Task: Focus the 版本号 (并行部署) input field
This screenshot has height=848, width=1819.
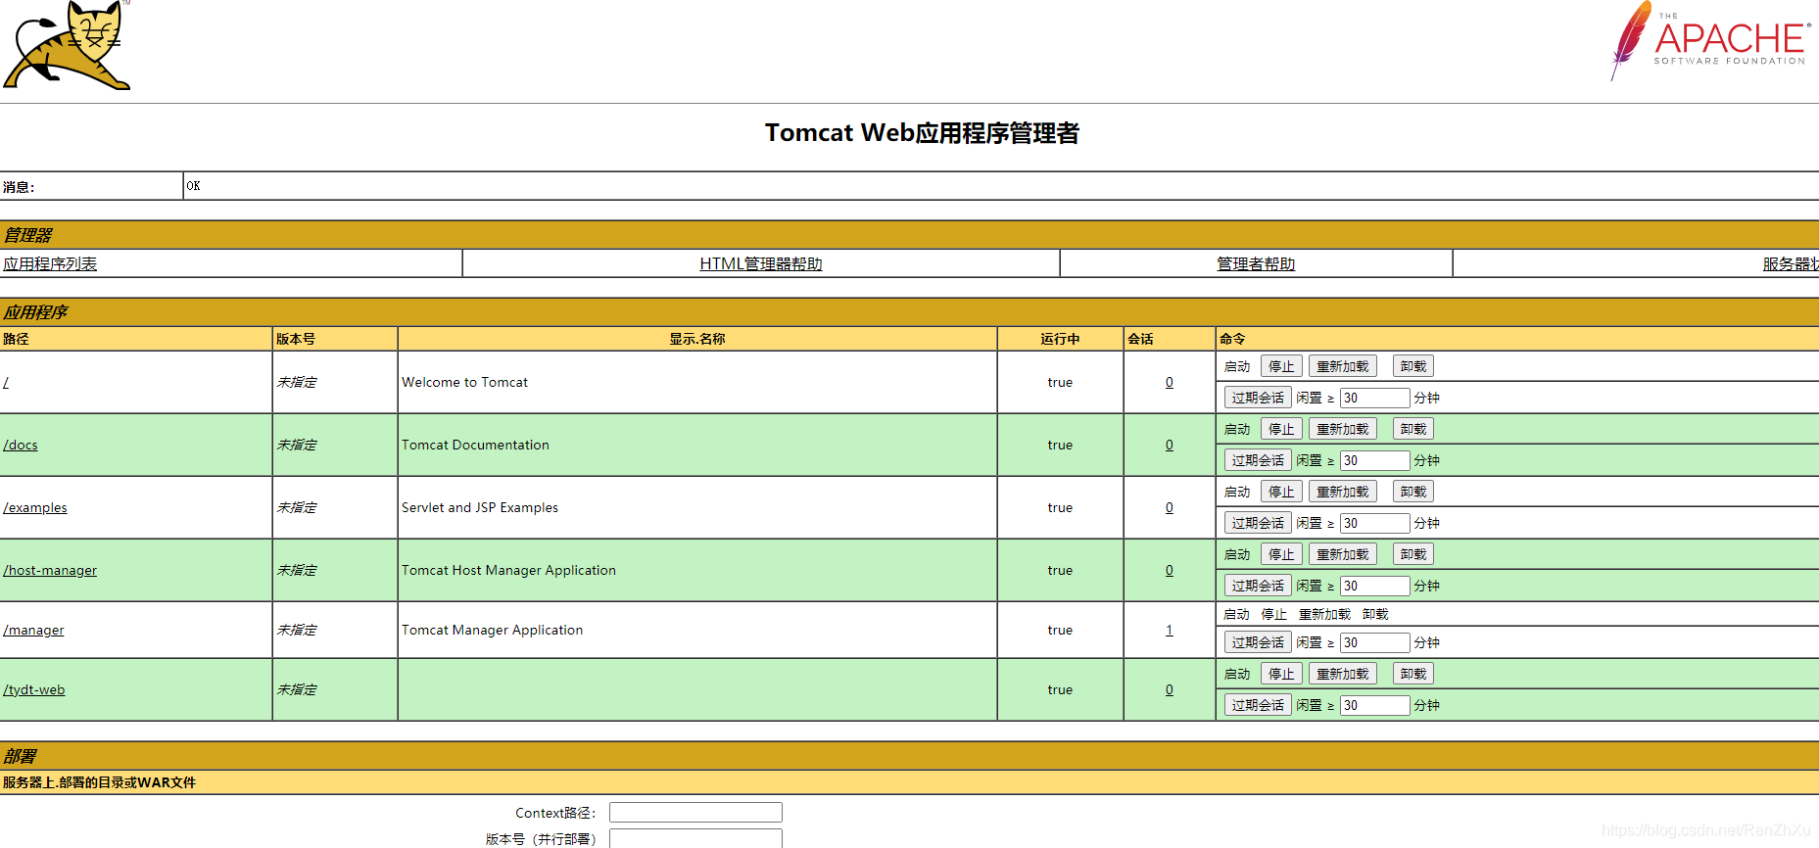Action: click(695, 838)
